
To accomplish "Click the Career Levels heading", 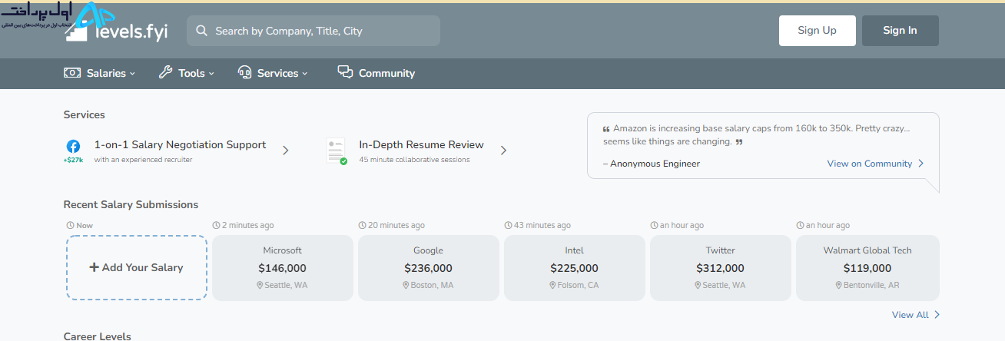I will (x=98, y=336).
